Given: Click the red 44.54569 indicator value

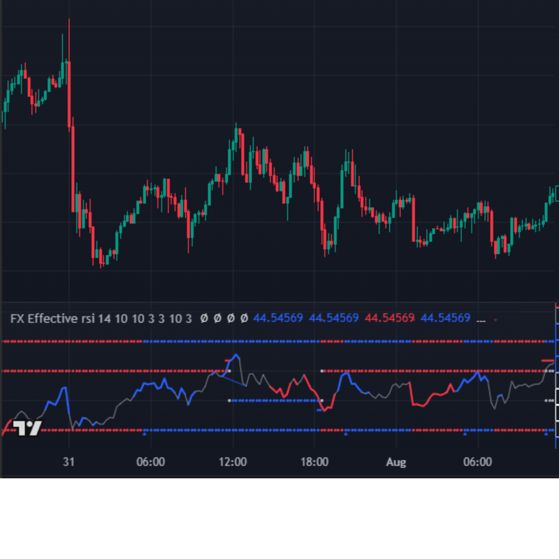Looking at the screenshot, I should [x=390, y=319].
